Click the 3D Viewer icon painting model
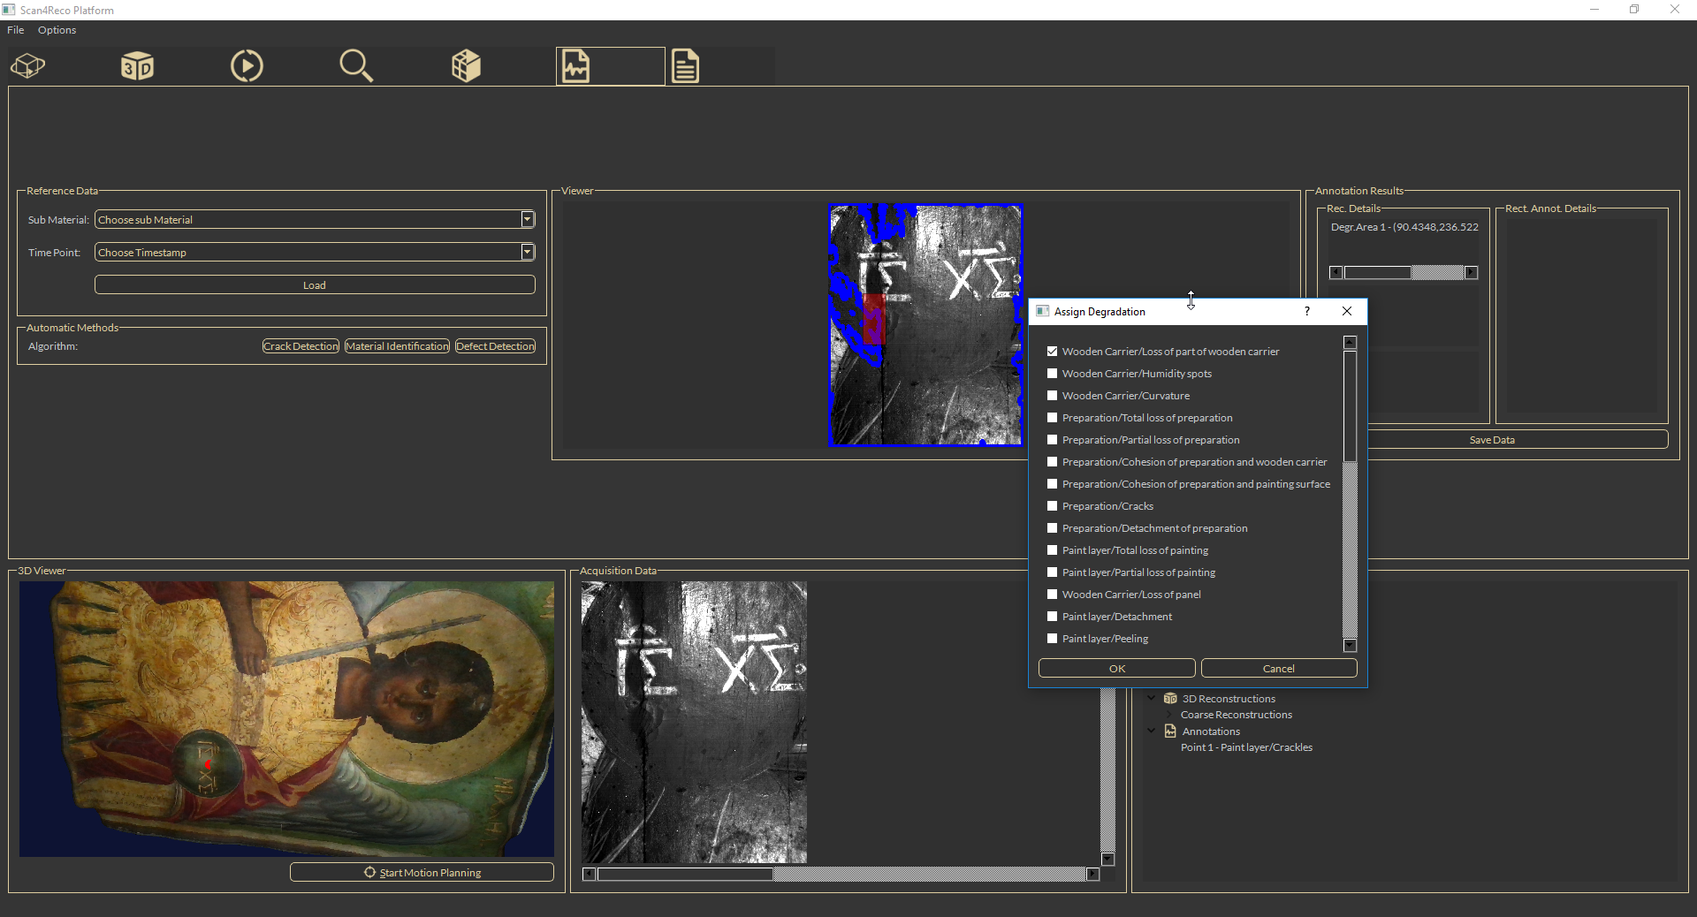 [x=286, y=718]
